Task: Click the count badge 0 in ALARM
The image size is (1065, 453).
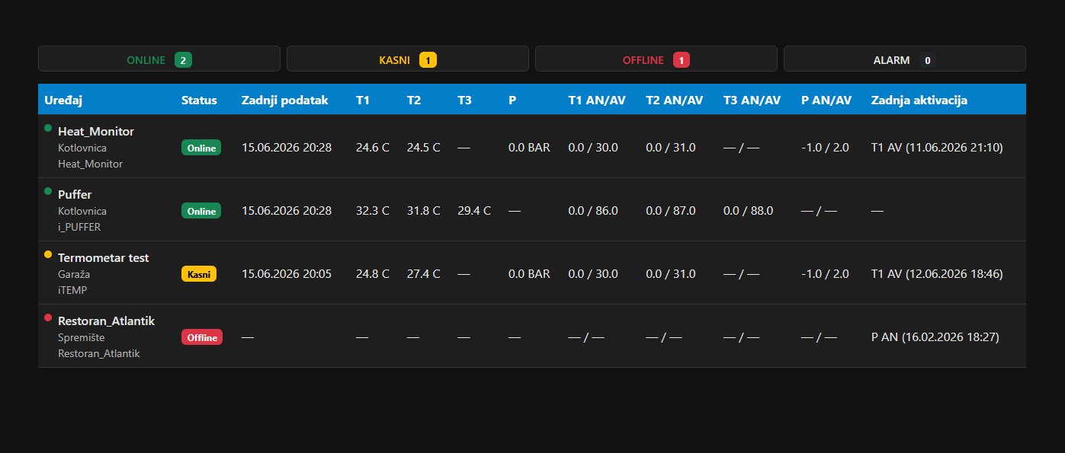Action: click(x=927, y=60)
